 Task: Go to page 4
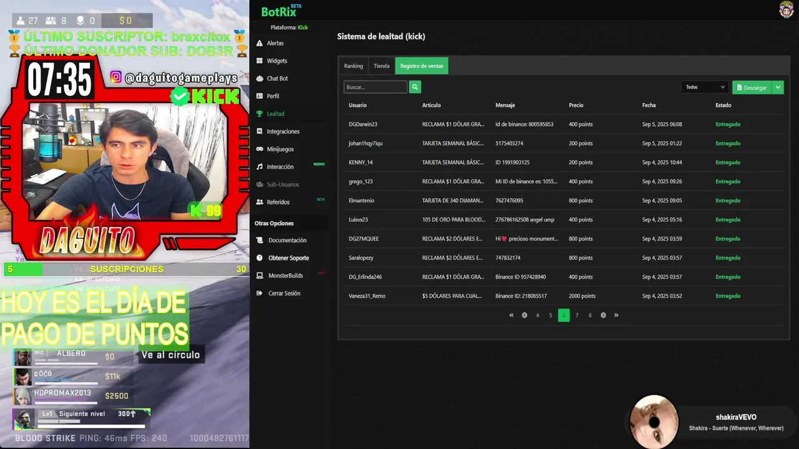pos(537,315)
